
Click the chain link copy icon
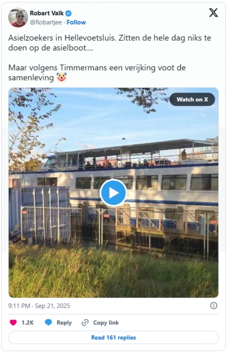(85, 323)
